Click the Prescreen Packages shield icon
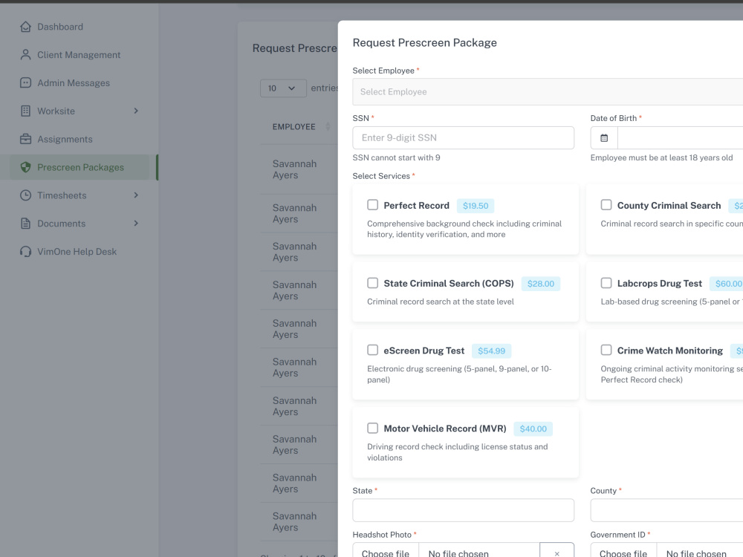743x557 pixels. coord(25,167)
